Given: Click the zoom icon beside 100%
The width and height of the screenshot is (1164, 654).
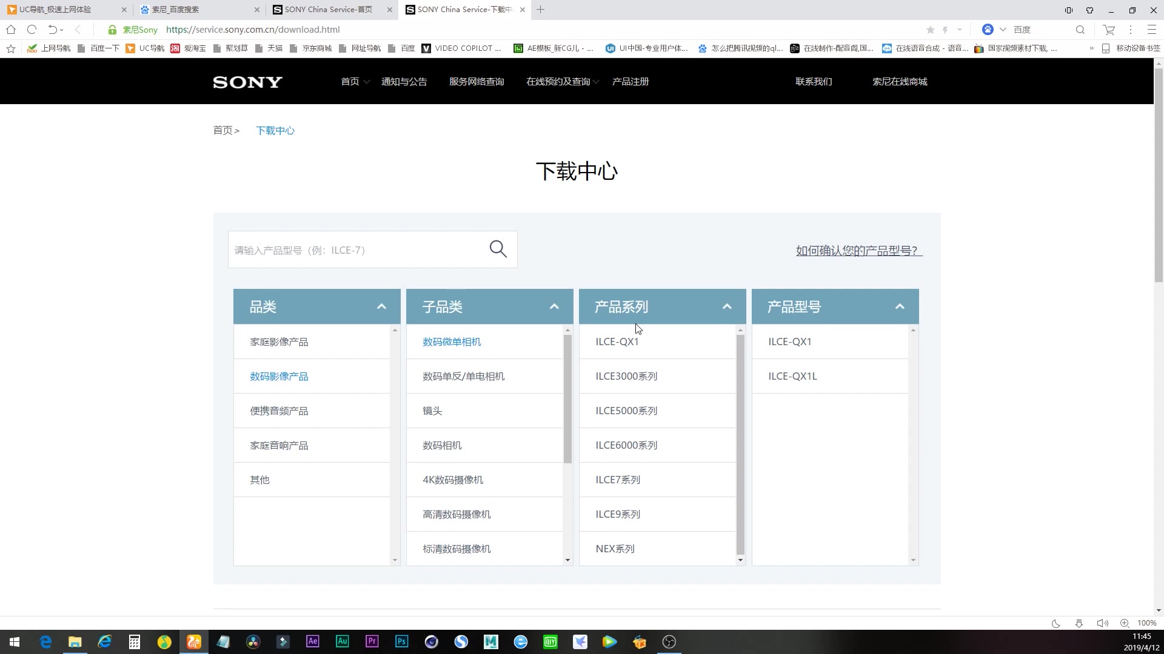Looking at the screenshot, I should click(1125, 623).
